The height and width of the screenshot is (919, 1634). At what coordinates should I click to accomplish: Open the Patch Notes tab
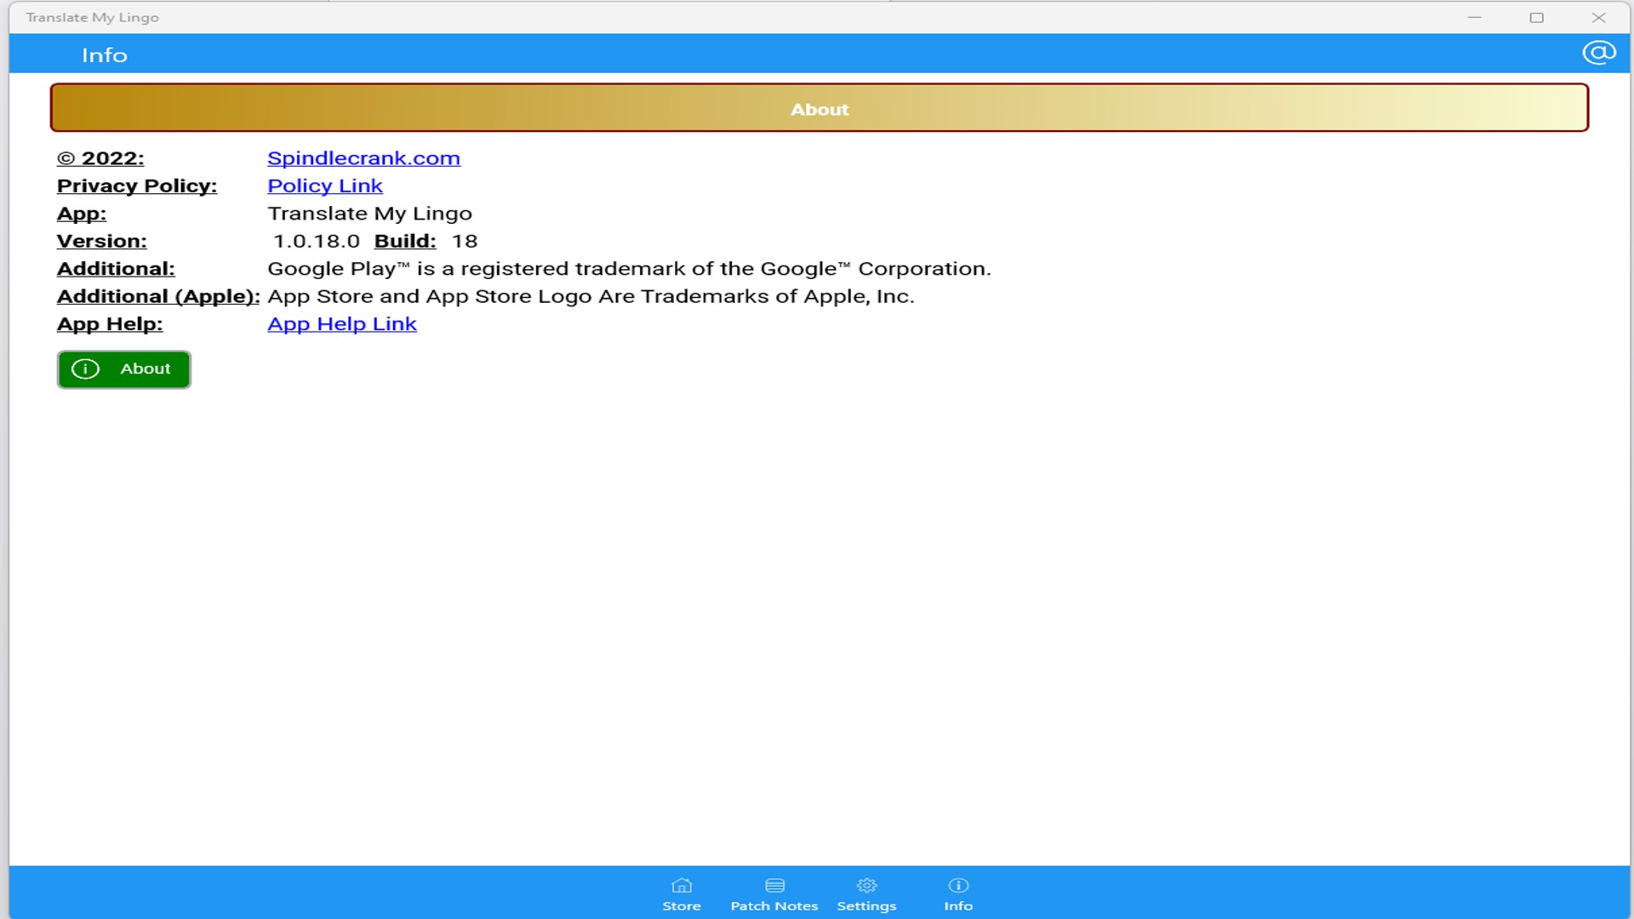(774, 894)
